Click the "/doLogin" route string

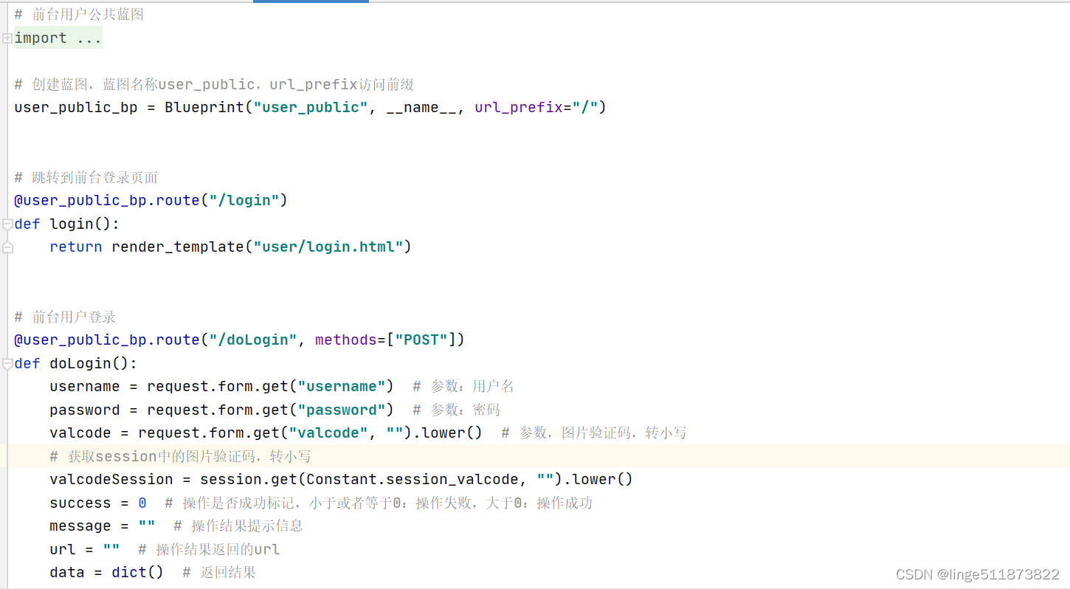click(x=253, y=340)
